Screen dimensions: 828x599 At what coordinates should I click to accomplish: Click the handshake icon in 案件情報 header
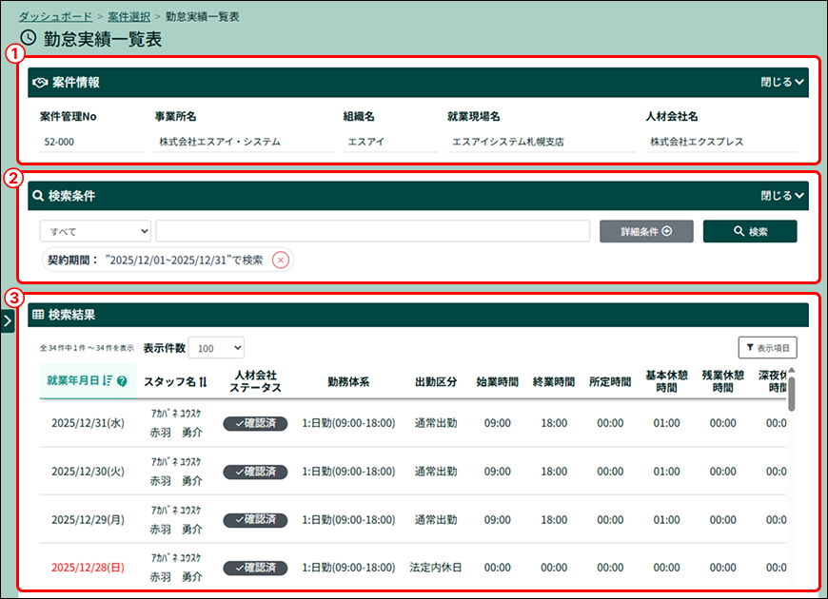point(40,83)
